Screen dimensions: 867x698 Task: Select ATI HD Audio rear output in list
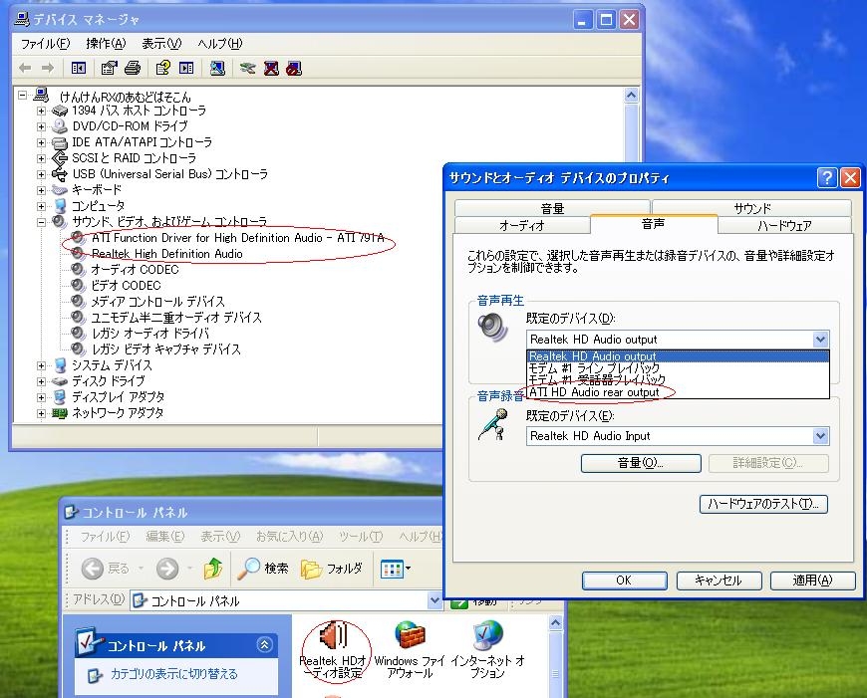pyautogui.click(x=678, y=392)
